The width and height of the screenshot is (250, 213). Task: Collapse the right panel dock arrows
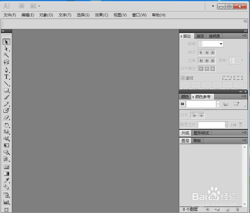coord(246,31)
